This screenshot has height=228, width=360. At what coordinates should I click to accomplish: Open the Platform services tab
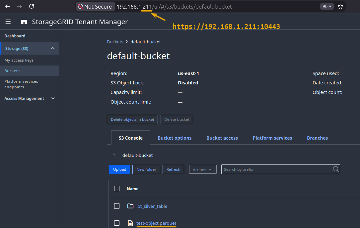272,138
